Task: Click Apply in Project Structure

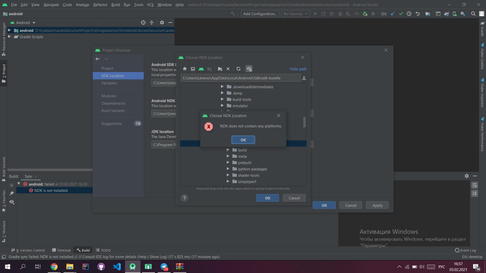Action: [x=377, y=205]
